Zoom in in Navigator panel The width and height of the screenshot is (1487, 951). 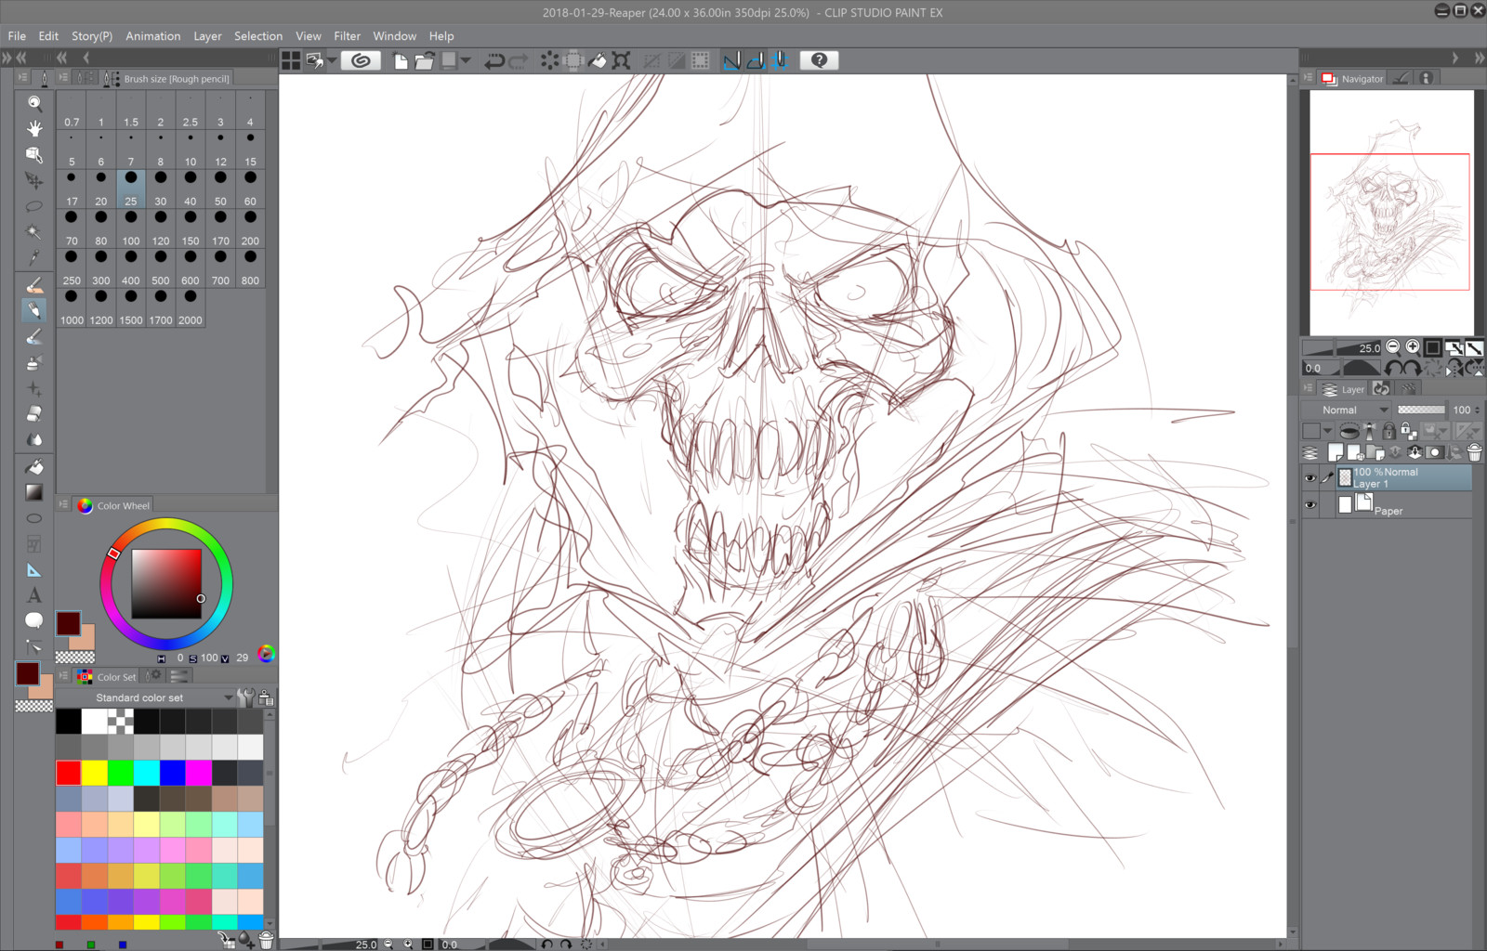(1413, 346)
